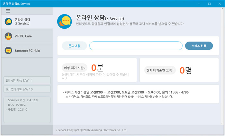The width and height of the screenshot is (225, 136).
Task: Click the installable software document icon
Action: (8, 81)
